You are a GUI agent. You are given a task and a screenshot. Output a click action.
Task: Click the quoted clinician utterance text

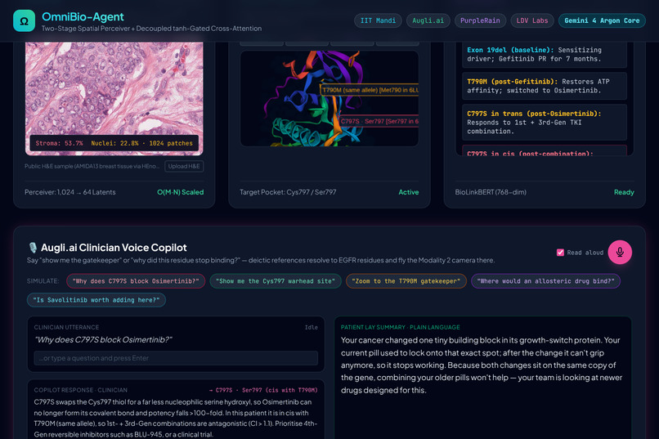pyautogui.click(x=103, y=339)
